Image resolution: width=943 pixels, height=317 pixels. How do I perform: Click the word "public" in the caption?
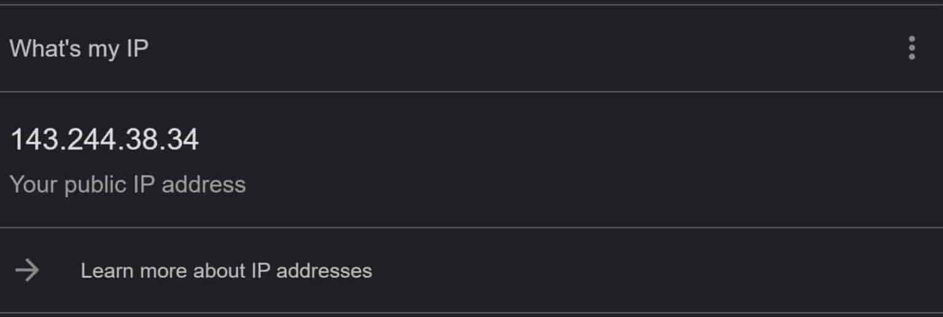click(95, 184)
